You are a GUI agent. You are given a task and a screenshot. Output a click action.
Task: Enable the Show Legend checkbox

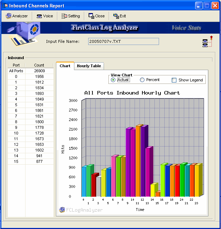coord(174,80)
